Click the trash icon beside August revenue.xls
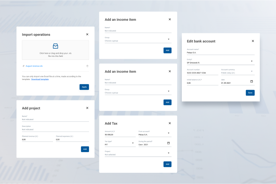 87,66
